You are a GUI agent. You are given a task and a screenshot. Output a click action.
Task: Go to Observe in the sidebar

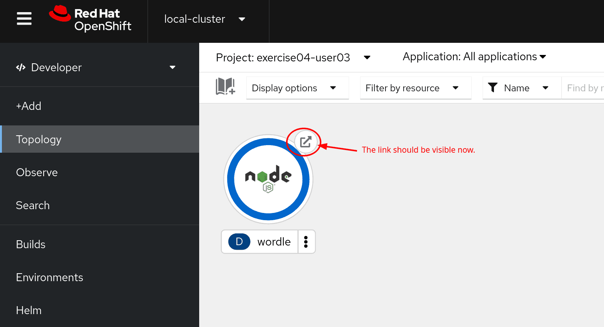pos(99,172)
